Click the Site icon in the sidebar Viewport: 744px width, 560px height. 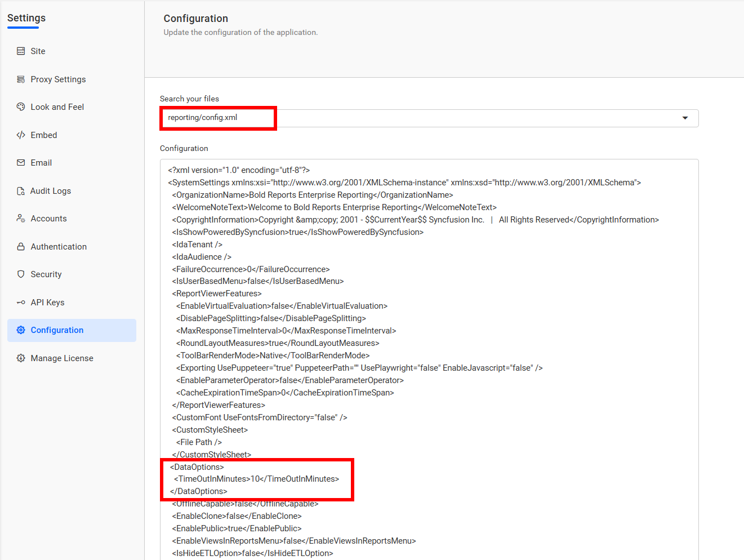21,51
